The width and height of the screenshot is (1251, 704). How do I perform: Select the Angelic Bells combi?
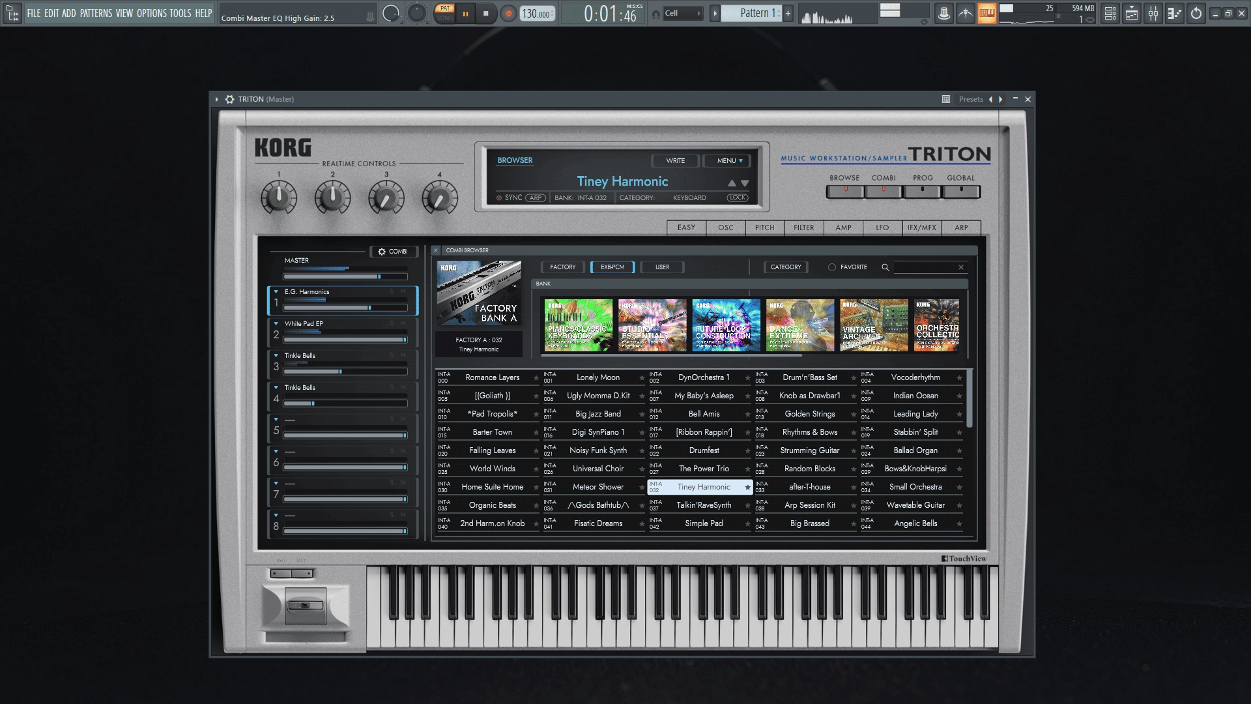tap(915, 523)
